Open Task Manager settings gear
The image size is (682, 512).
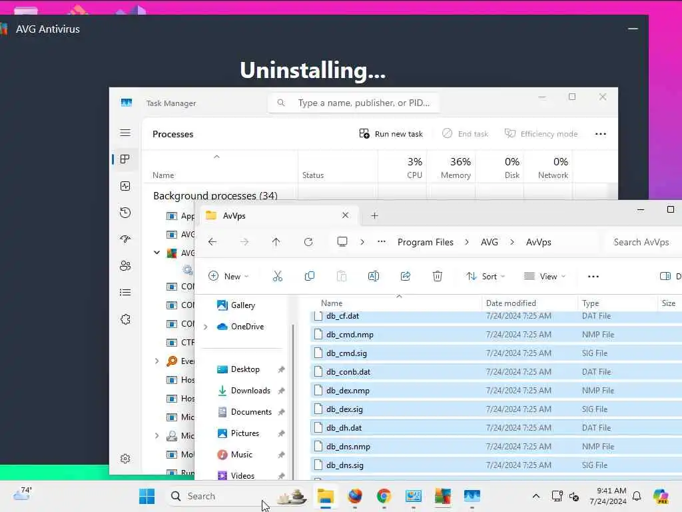[125, 459]
